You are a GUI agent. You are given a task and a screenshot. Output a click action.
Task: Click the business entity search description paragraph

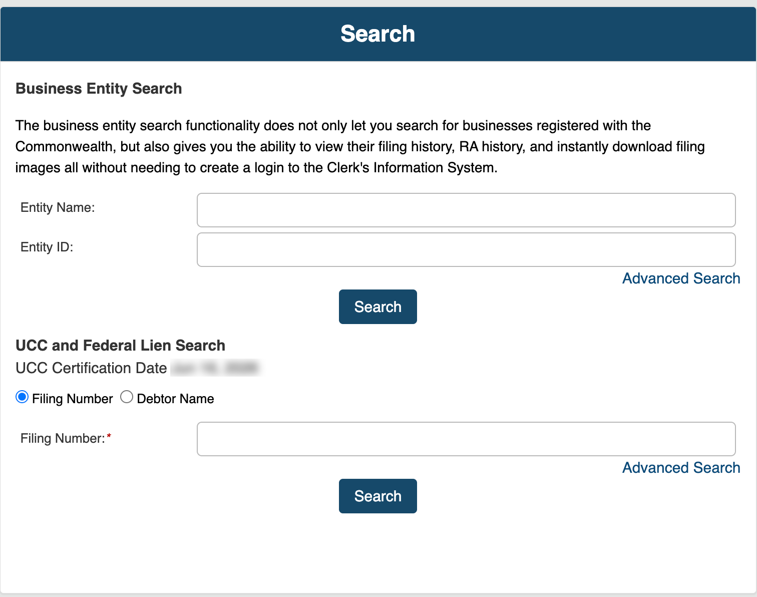(x=360, y=146)
